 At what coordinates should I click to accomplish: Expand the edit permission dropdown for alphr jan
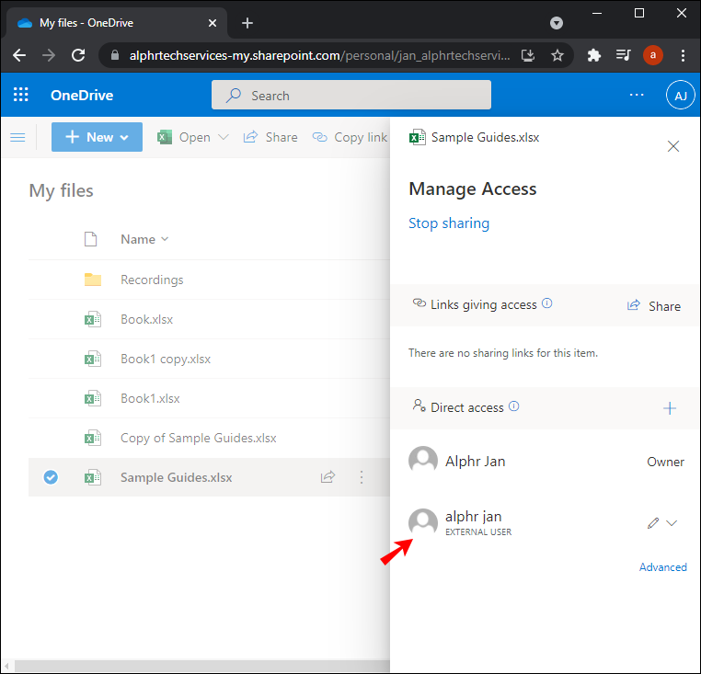click(x=672, y=523)
